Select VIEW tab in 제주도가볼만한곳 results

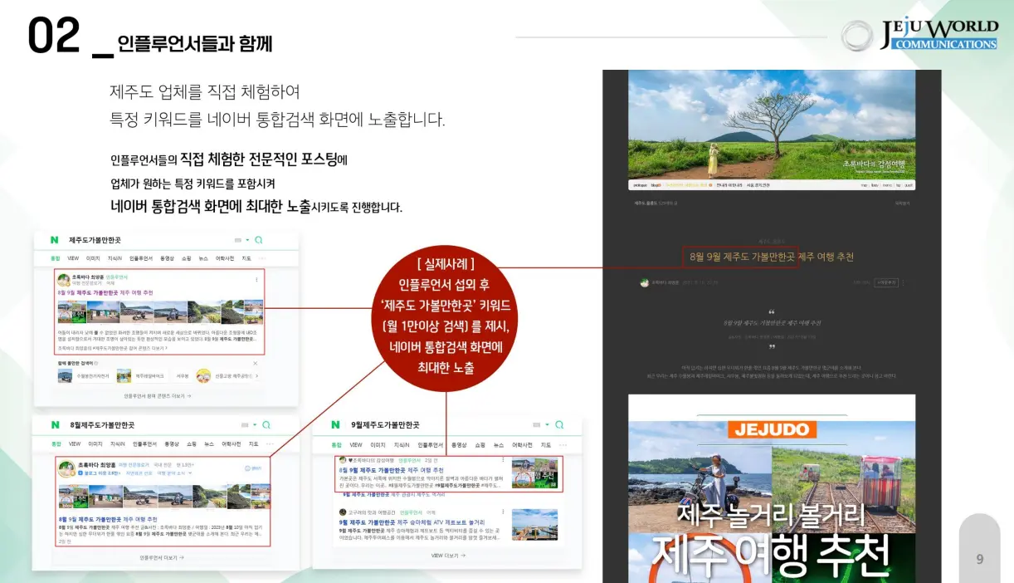click(x=73, y=258)
